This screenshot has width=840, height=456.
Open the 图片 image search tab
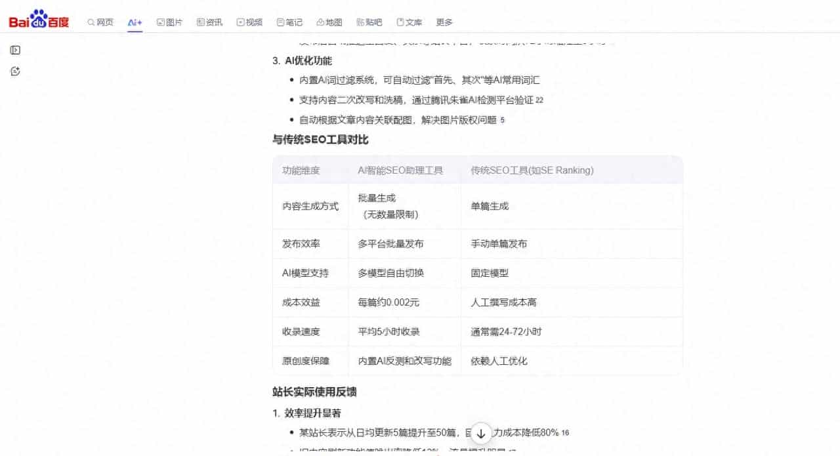[x=169, y=22]
